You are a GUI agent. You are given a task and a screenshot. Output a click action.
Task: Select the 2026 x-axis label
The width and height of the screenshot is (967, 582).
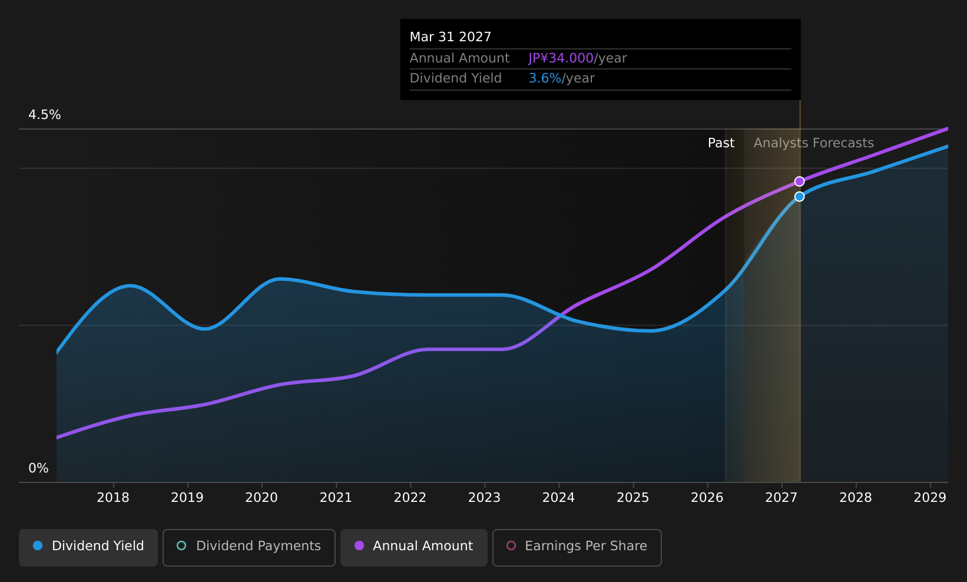tap(707, 498)
